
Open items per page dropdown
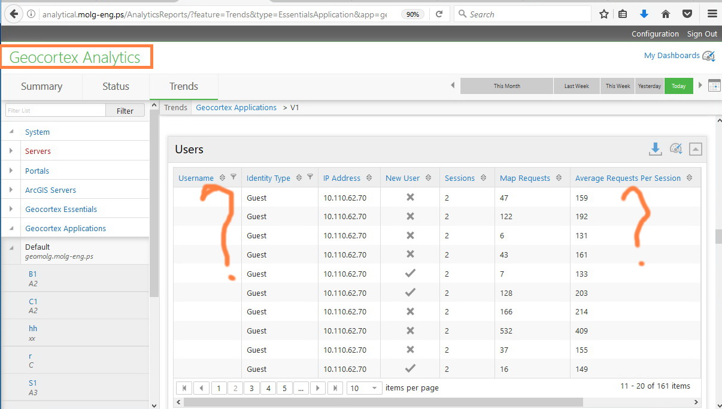364,388
